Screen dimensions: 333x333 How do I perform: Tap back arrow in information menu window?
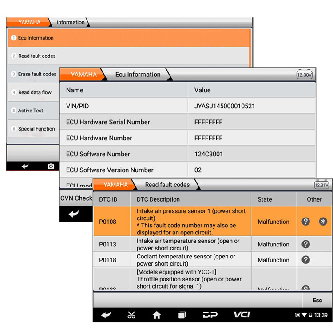pos(25,166)
